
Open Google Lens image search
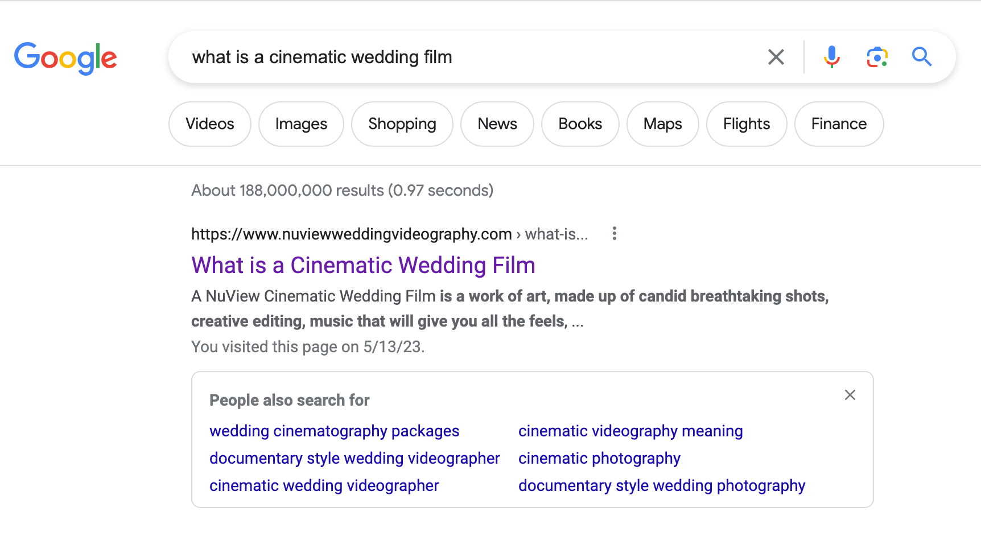(x=877, y=57)
